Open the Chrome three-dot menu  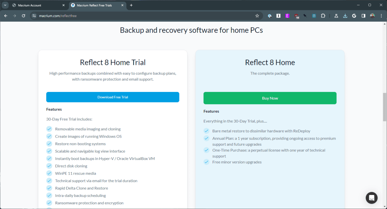tap(381, 16)
